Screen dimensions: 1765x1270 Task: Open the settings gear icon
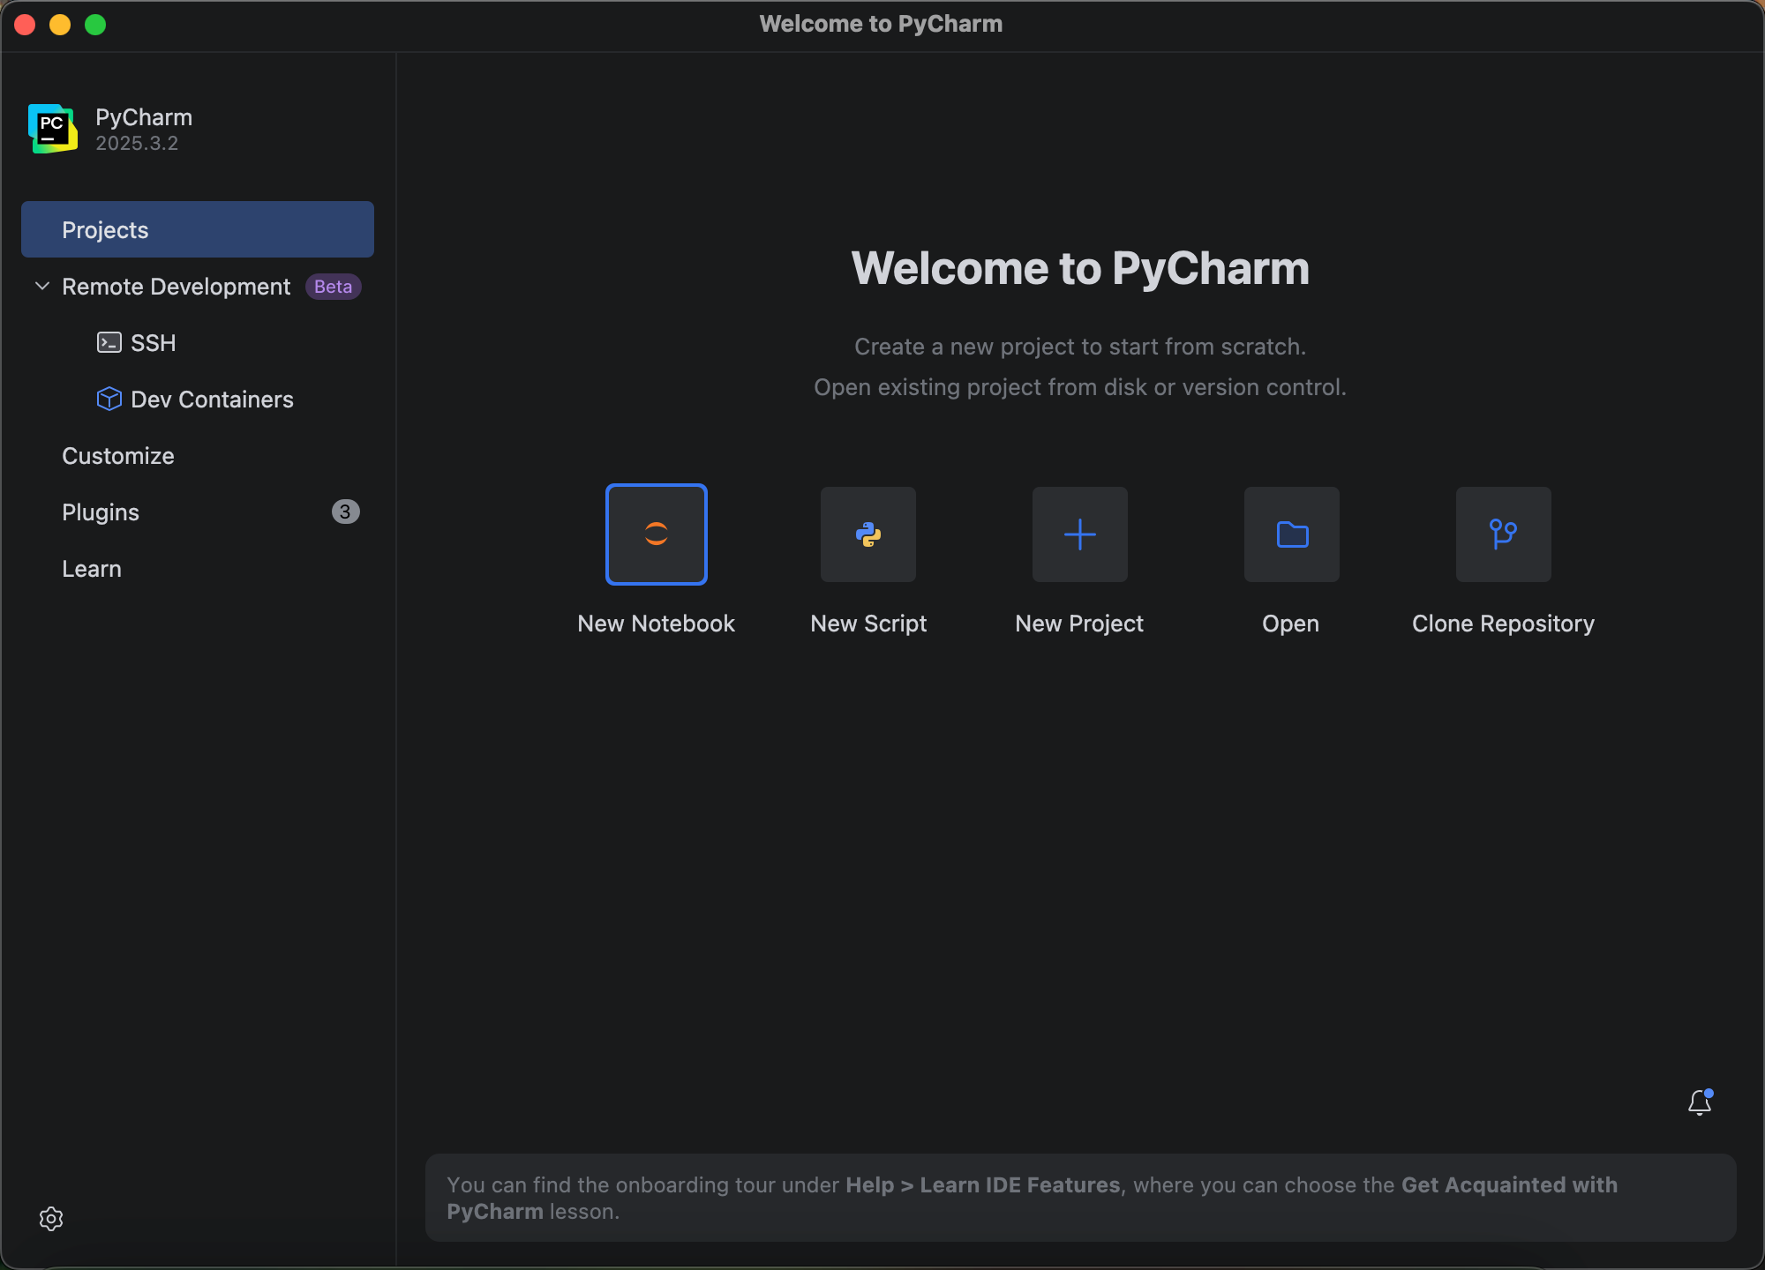tap(51, 1218)
